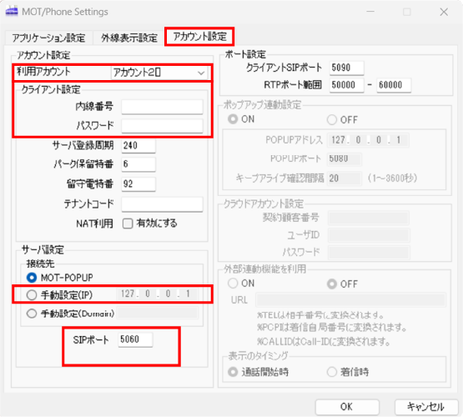Enable the NAT利用 有効にする checkbox

(x=128, y=224)
